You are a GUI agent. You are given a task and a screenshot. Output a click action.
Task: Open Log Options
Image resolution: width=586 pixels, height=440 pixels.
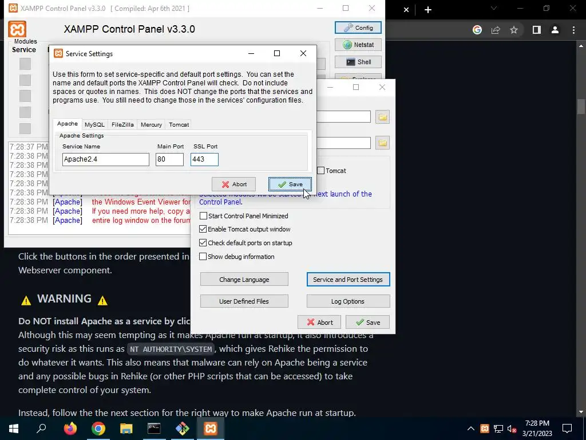pos(348,301)
